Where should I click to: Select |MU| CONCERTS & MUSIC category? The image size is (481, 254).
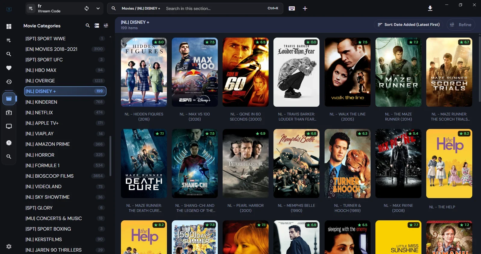pos(65,218)
